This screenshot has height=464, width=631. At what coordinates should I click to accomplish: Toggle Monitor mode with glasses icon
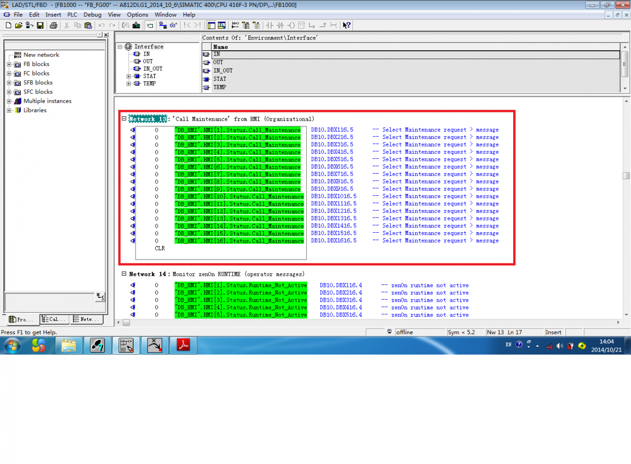(x=173, y=25)
